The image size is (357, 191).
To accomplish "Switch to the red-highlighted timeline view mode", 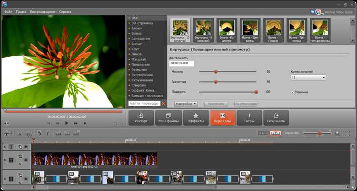I will [276, 133].
